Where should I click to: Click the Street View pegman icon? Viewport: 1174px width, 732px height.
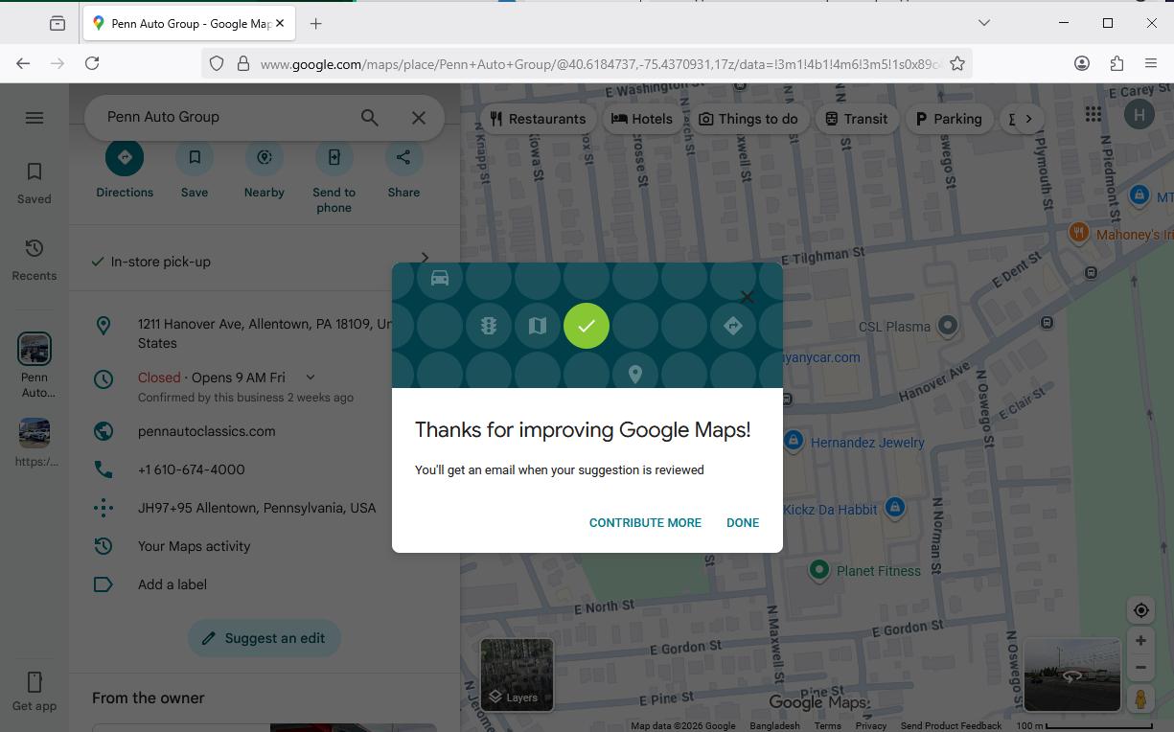[1140, 699]
